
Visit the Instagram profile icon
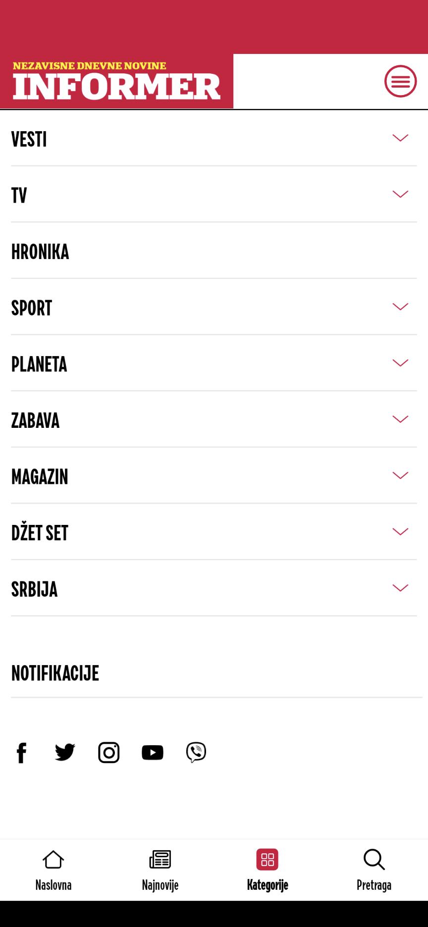pos(108,753)
